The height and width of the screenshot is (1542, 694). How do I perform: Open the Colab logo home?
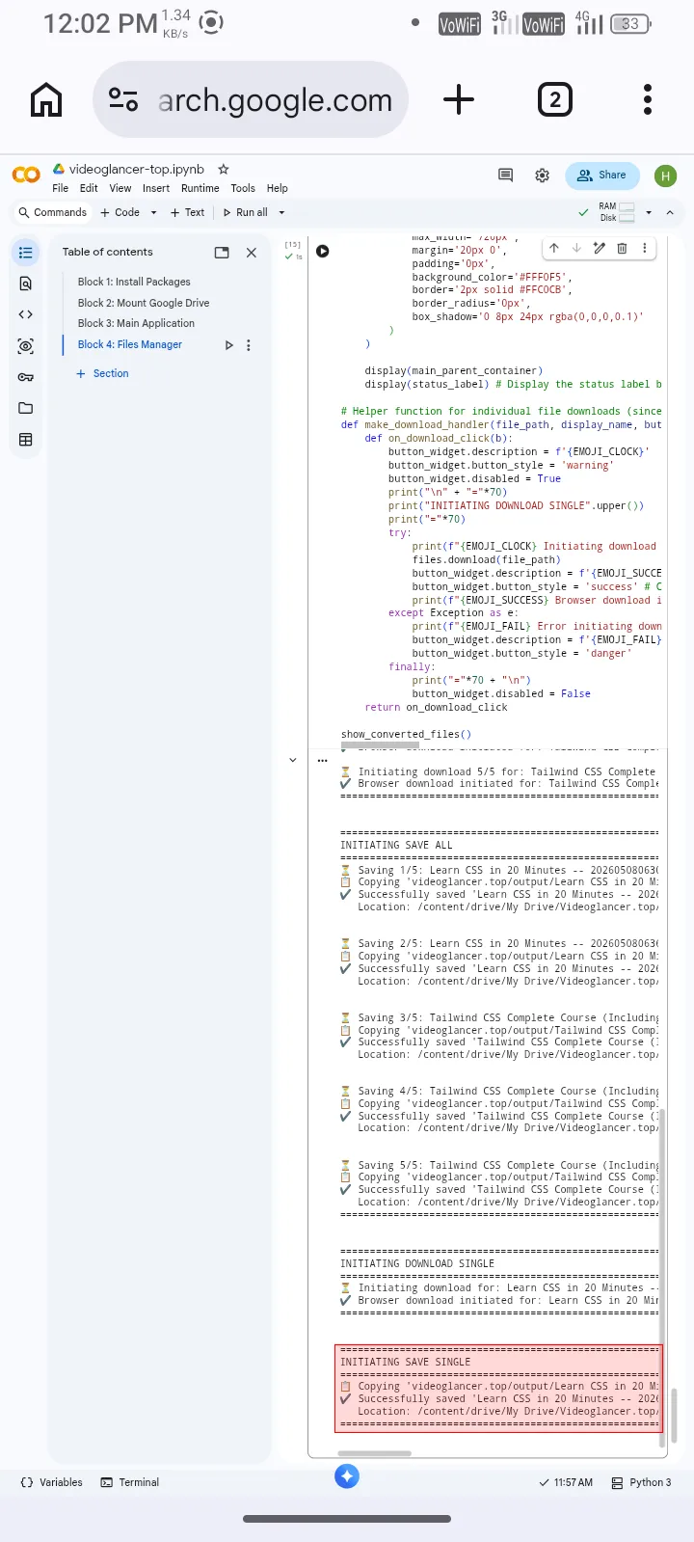(x=26, y=175)
